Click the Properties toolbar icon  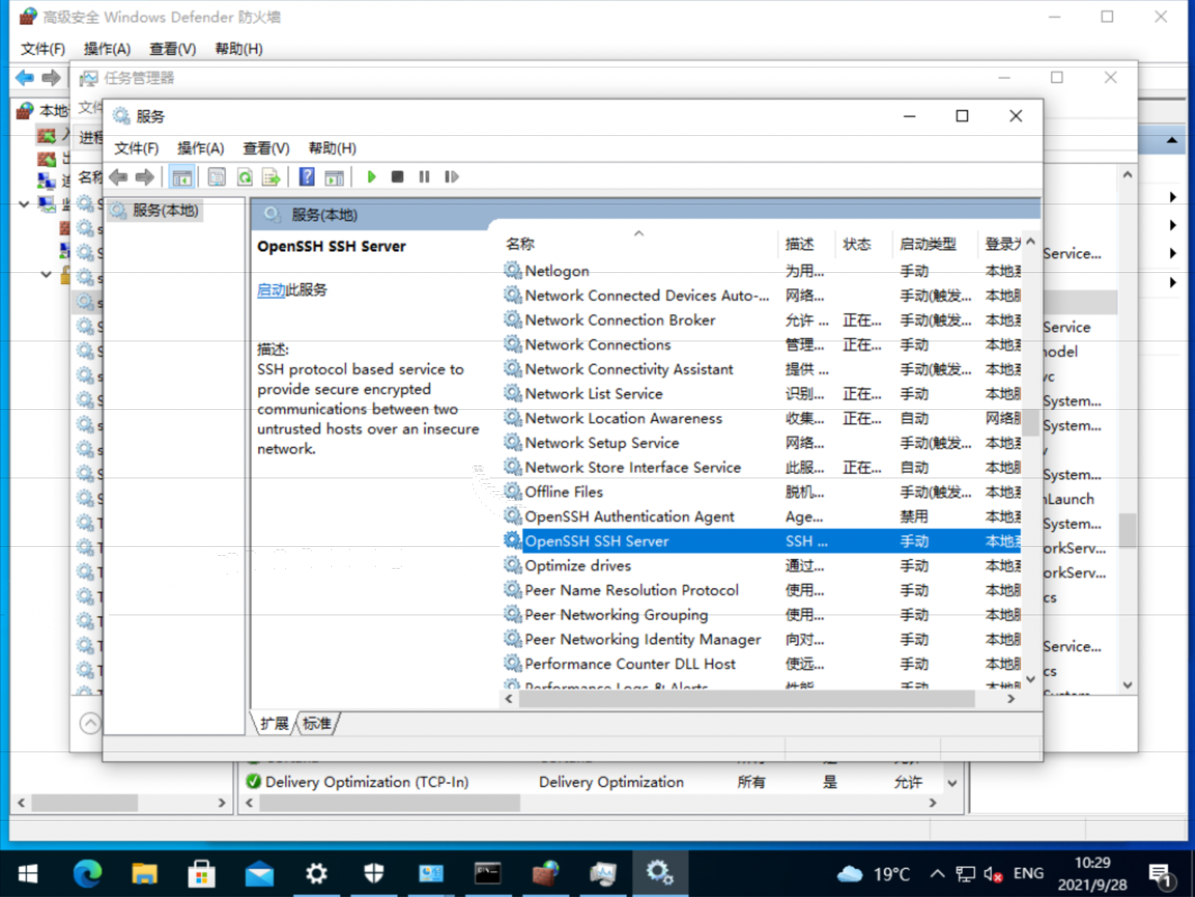pyautogui.click(x=216, y=177)
